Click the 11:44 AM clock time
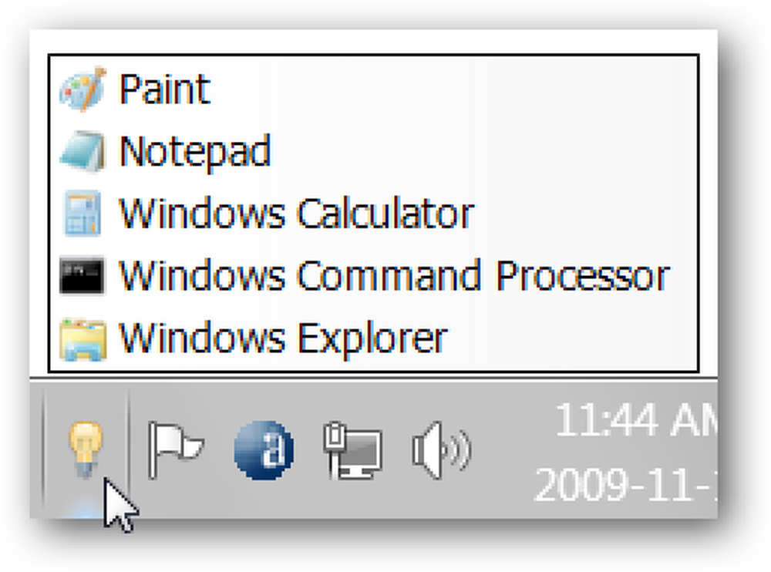 tap(636, 420)
